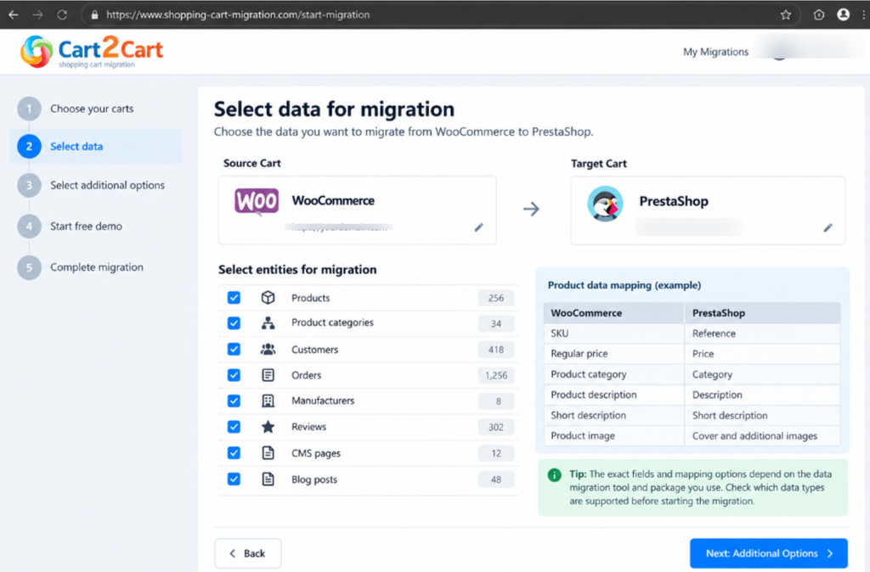Viewport: 870px width, 572px height.
Task: Uncheck the Customers checkbox
Action: (x=234, y=349)
